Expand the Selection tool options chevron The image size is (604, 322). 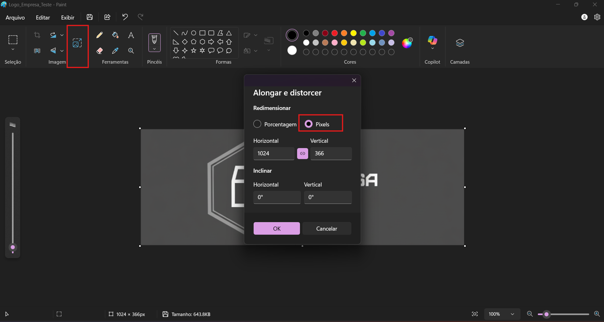13,49
